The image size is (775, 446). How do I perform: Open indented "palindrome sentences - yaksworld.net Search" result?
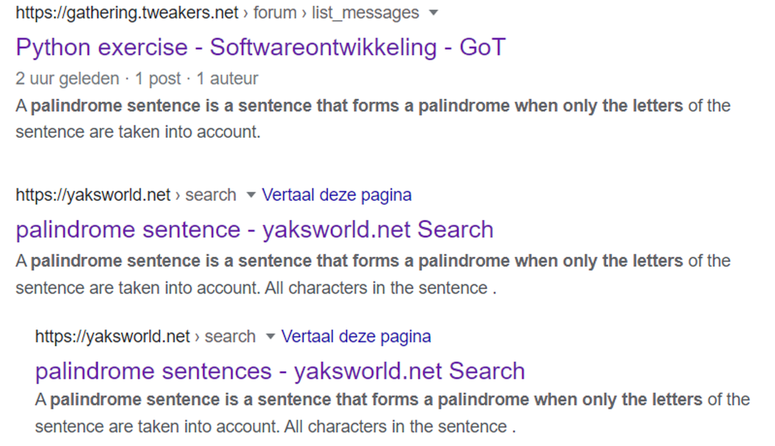click(280, 371)
